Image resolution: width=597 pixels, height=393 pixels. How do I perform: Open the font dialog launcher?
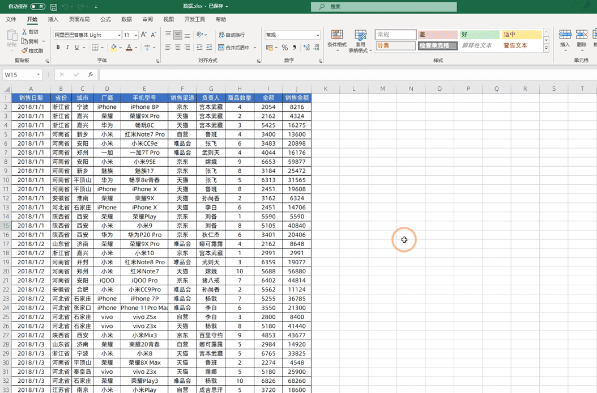[x=157, y=61]
